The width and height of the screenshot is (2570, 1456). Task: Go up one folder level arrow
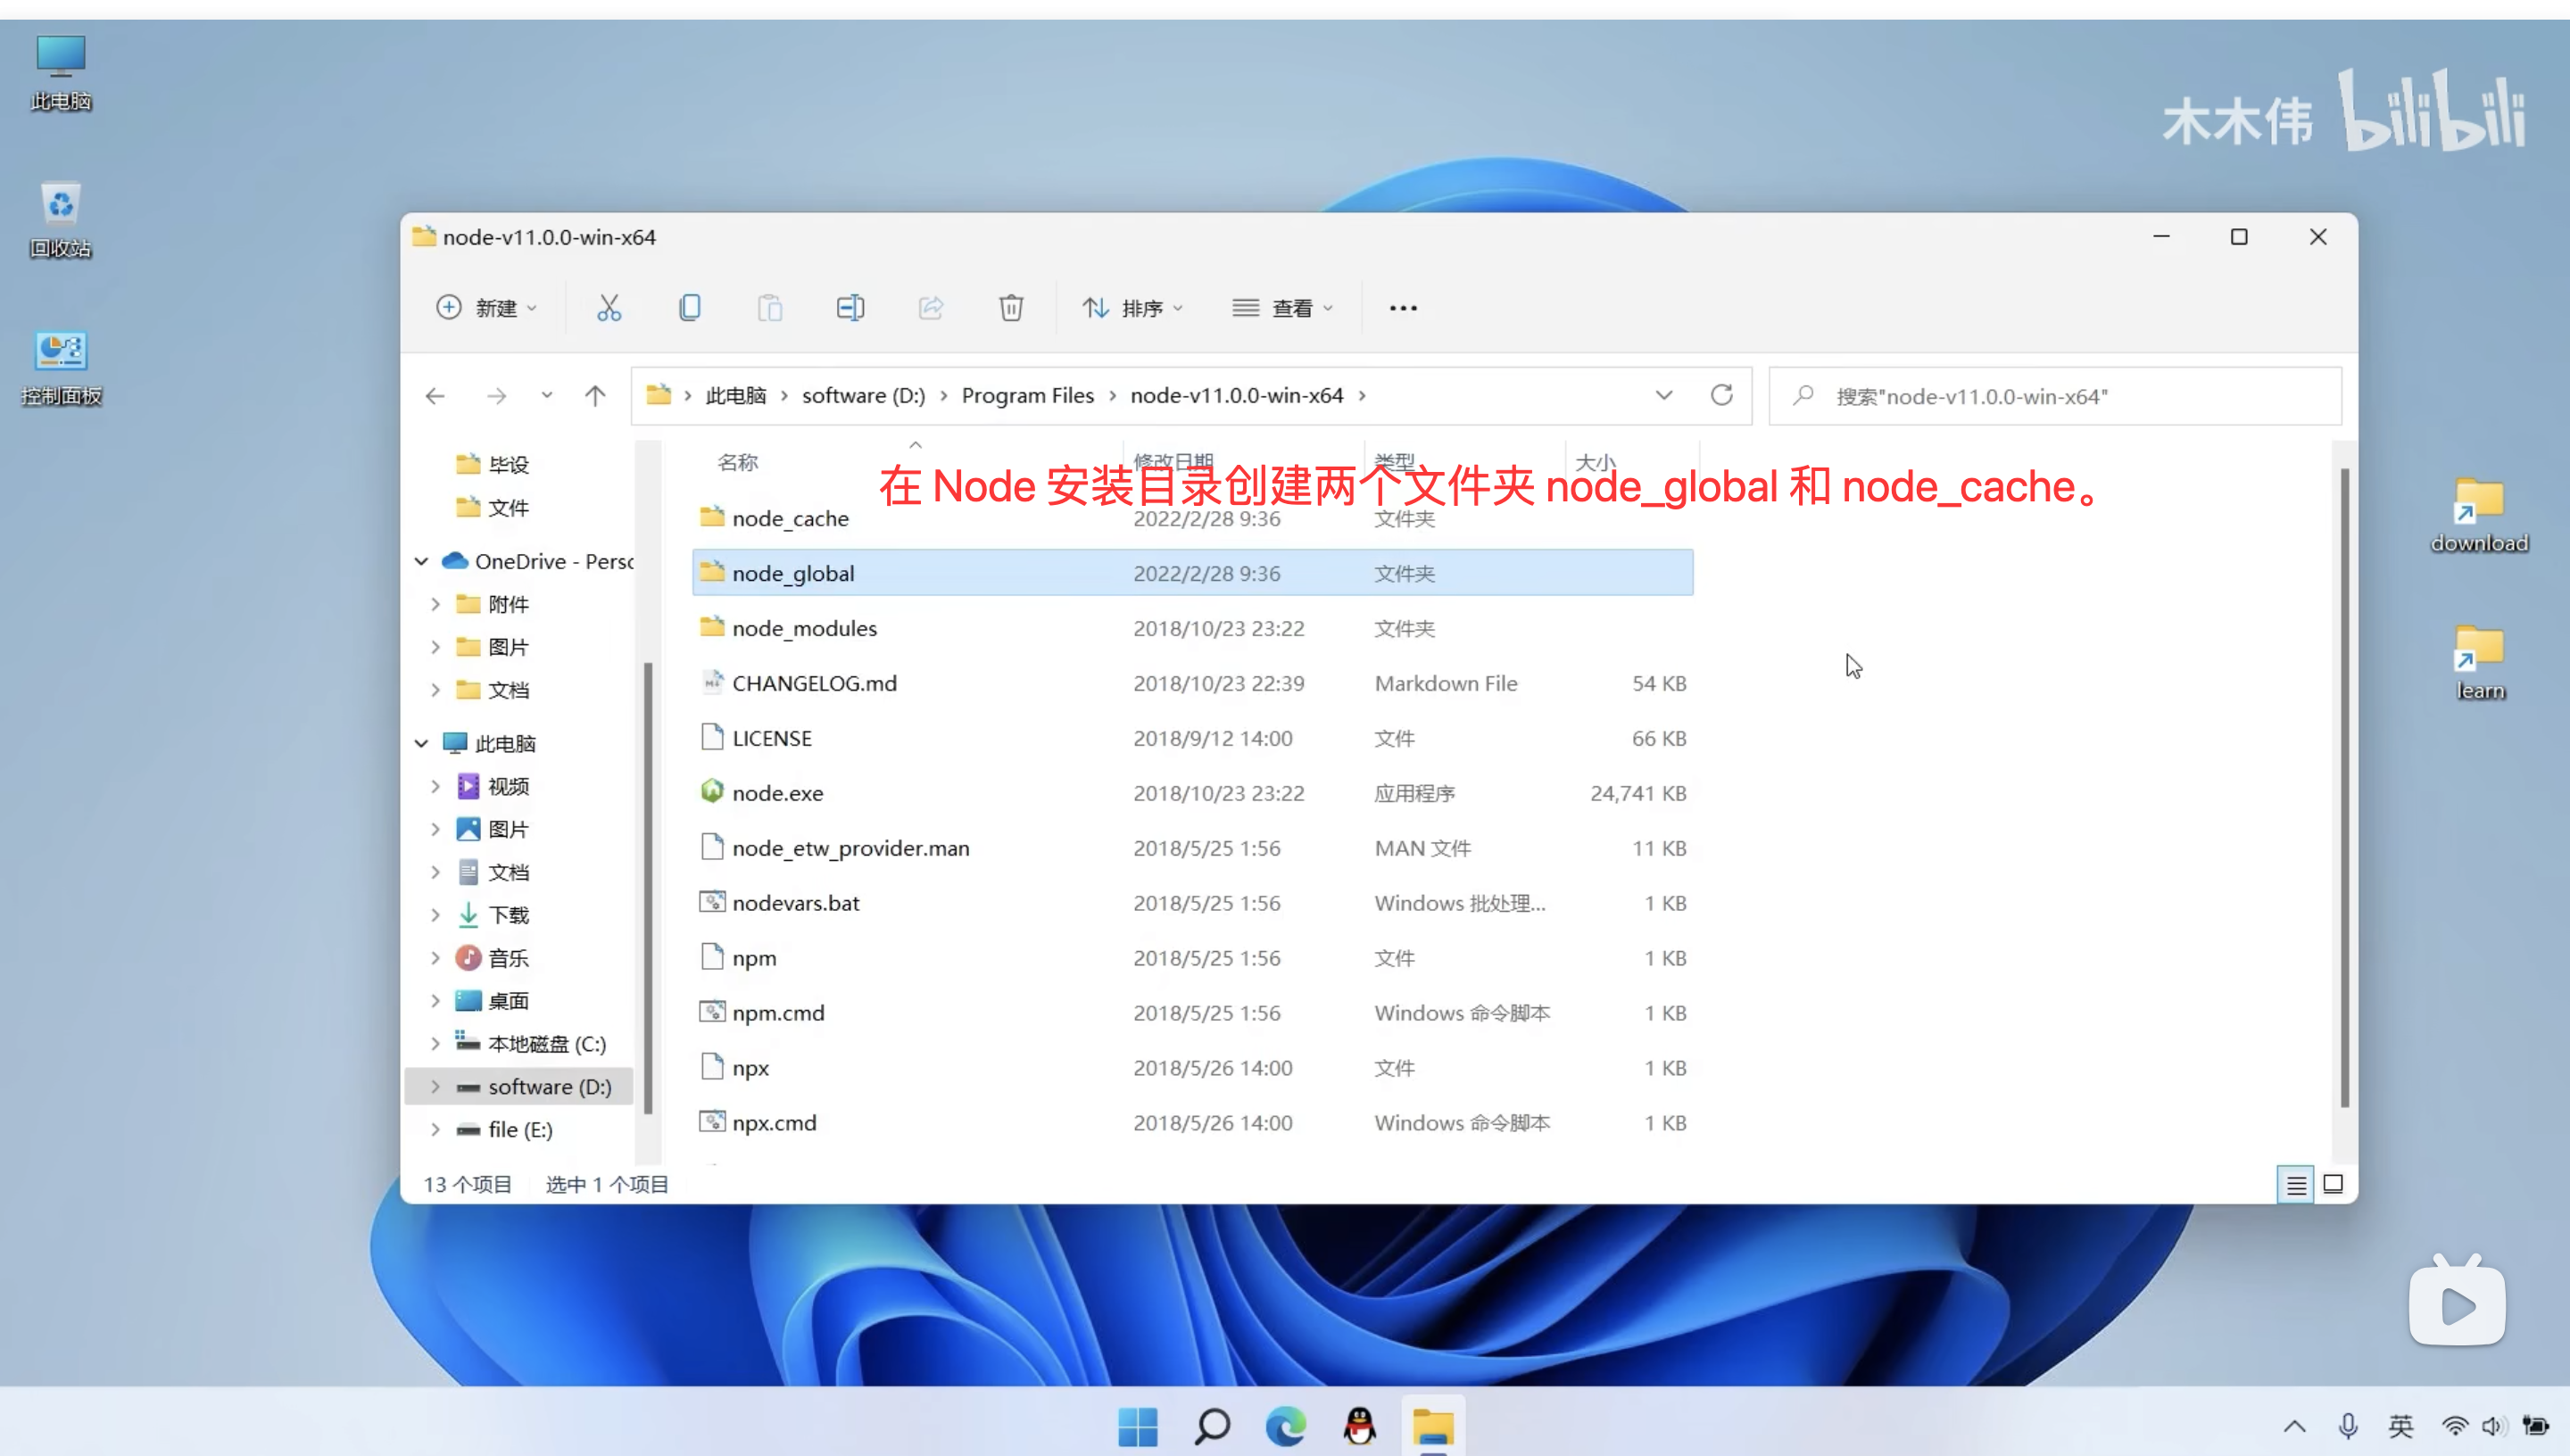tap(595, 396)
